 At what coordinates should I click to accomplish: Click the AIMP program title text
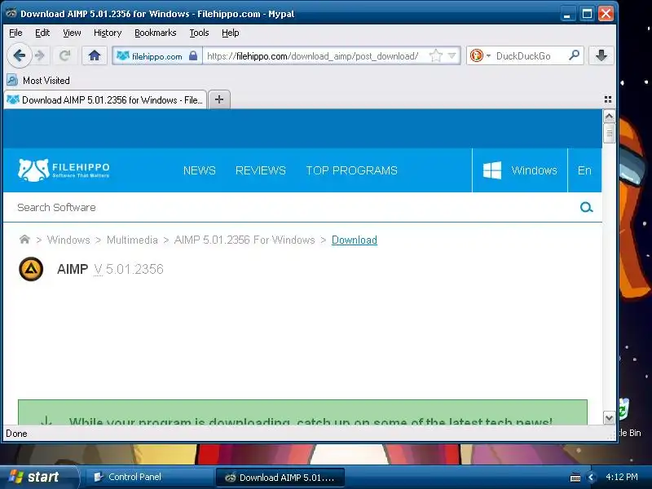[x=73, y=269]
